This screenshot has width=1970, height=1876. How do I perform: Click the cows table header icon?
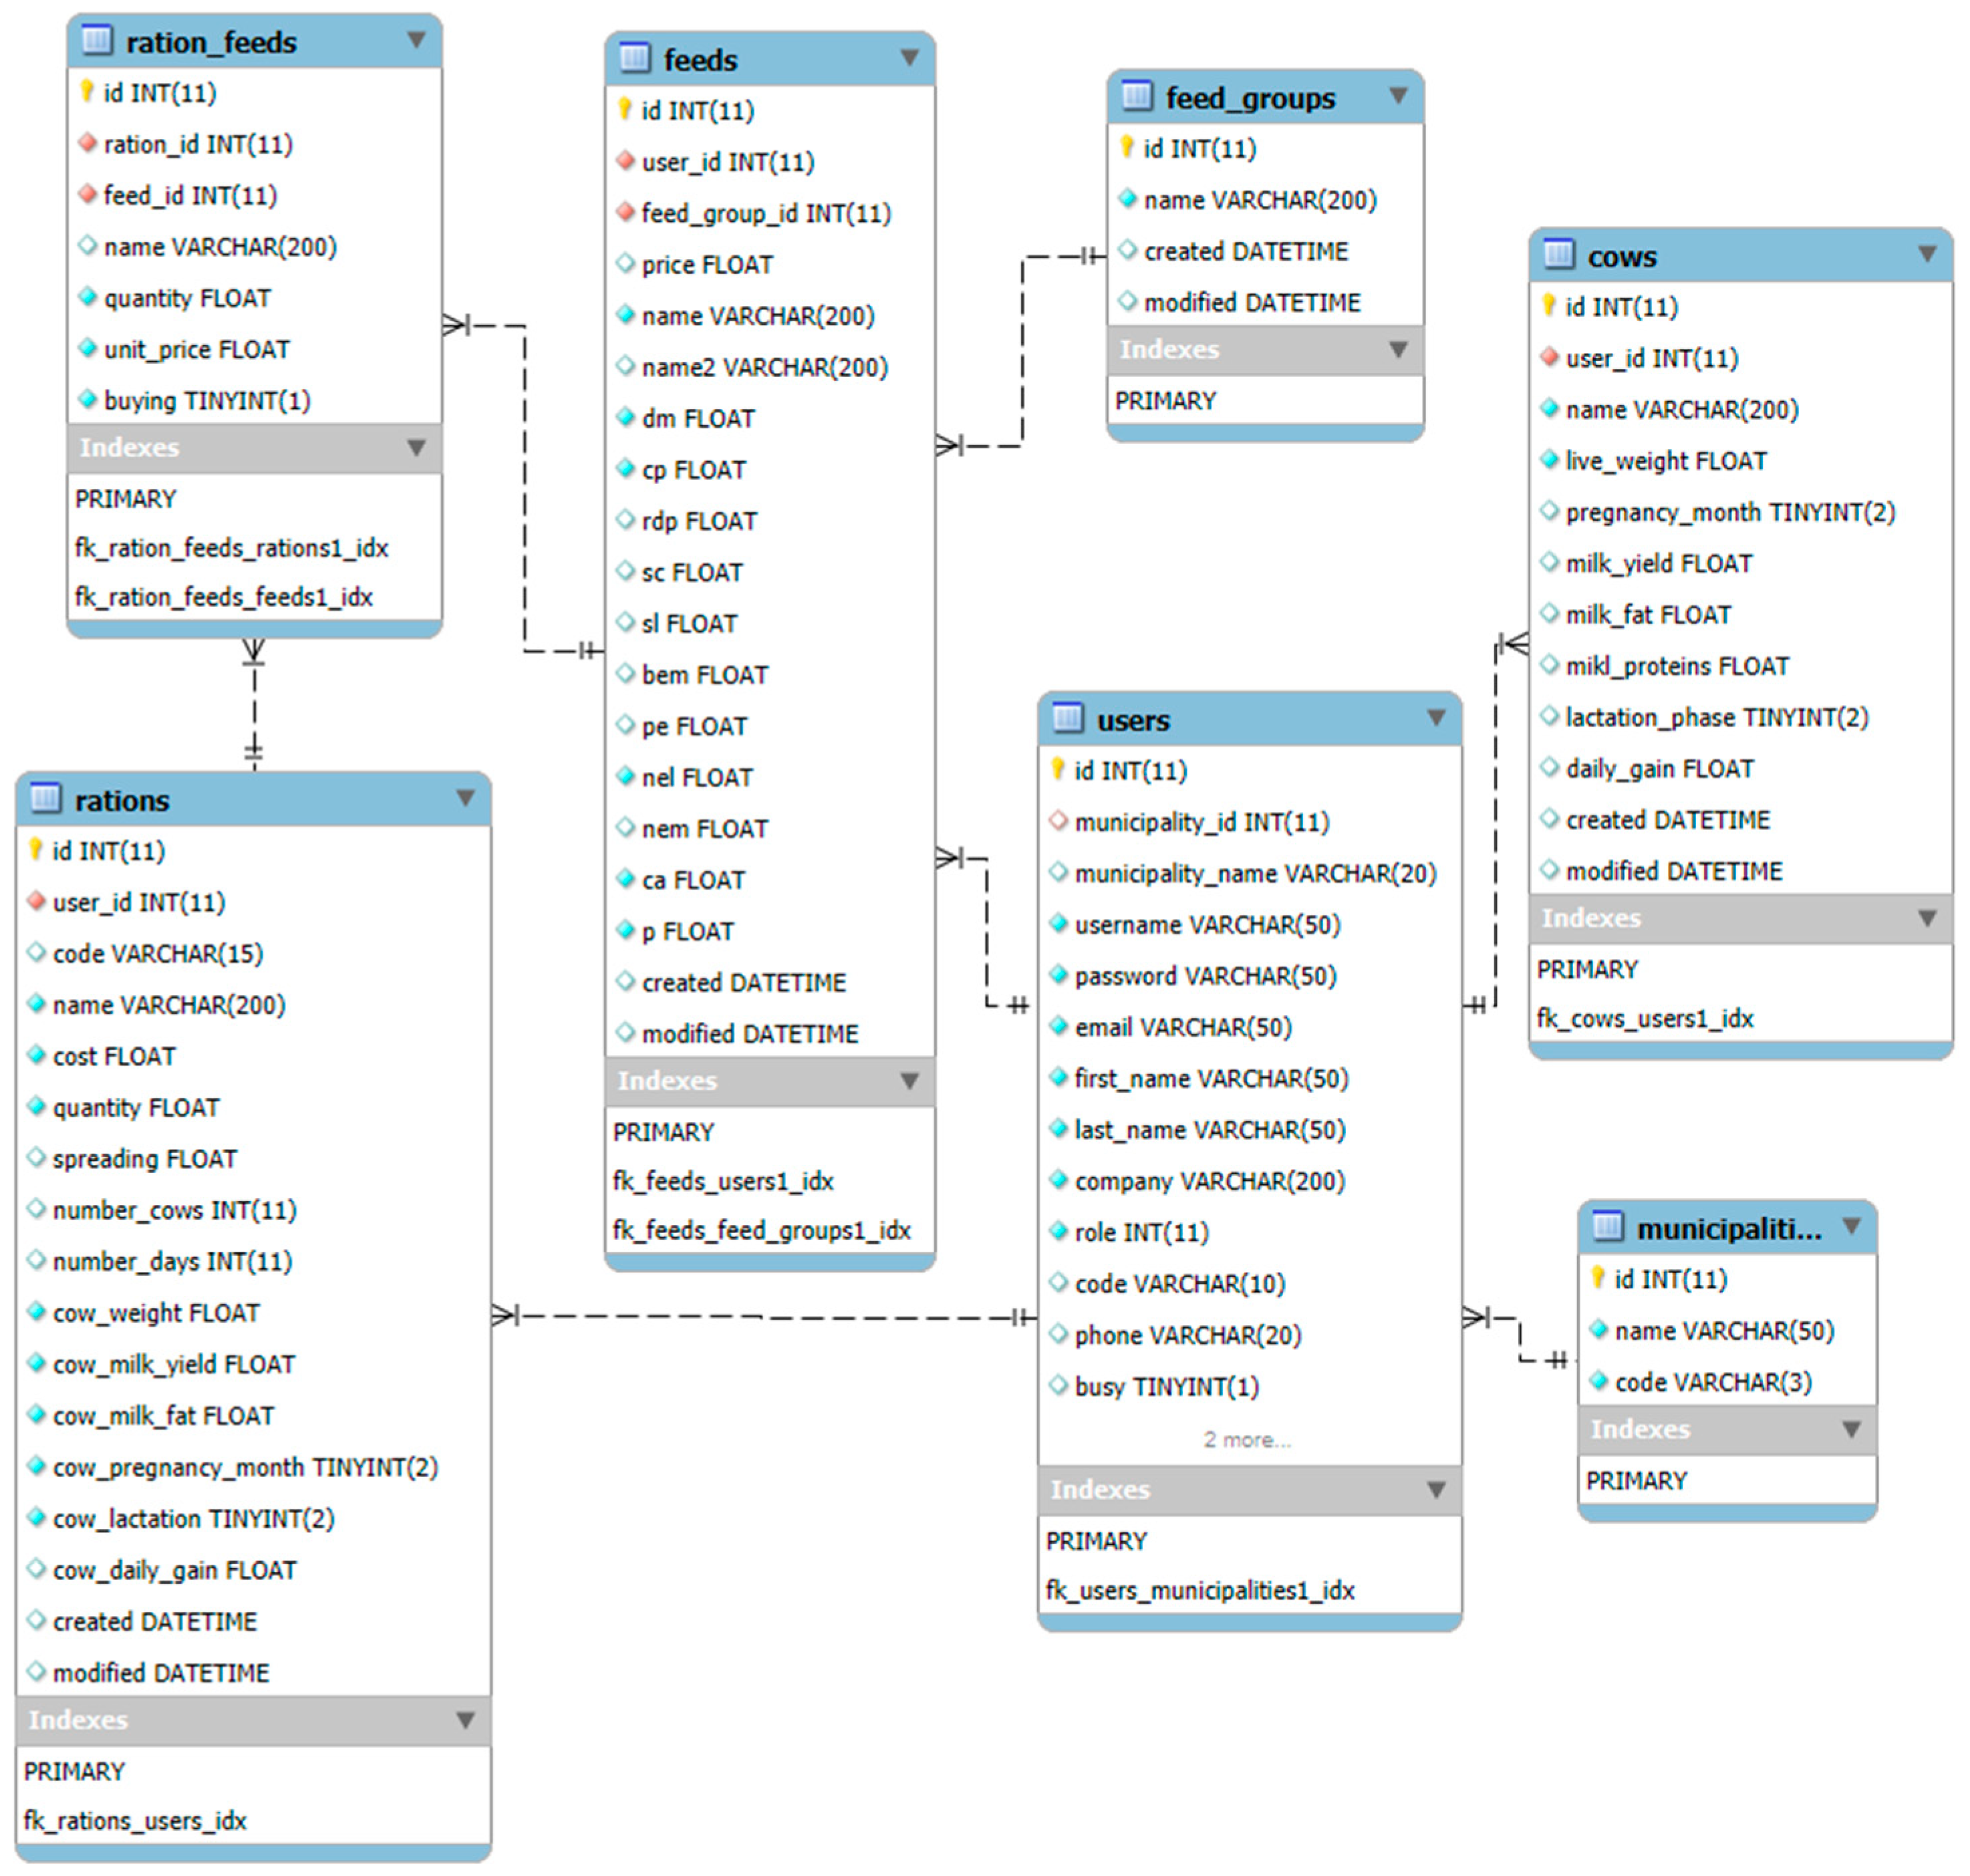[x=1558, y=255]
